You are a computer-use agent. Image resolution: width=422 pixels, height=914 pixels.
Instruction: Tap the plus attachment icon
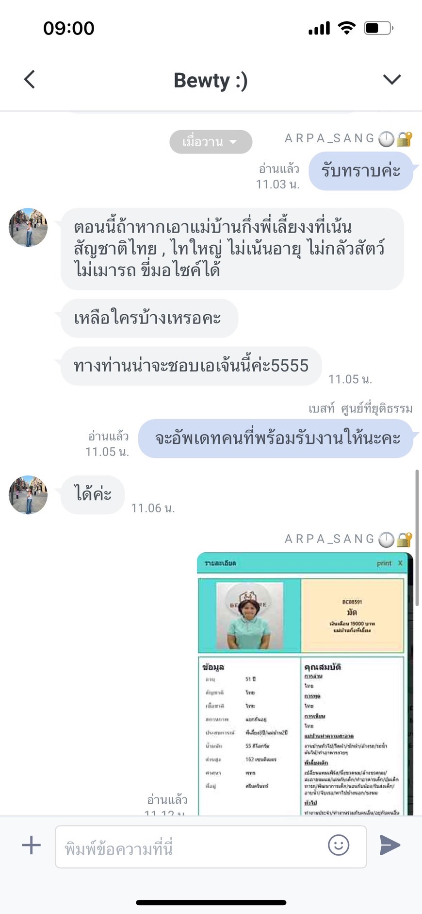pyautogui.click(x=32, y=845)
